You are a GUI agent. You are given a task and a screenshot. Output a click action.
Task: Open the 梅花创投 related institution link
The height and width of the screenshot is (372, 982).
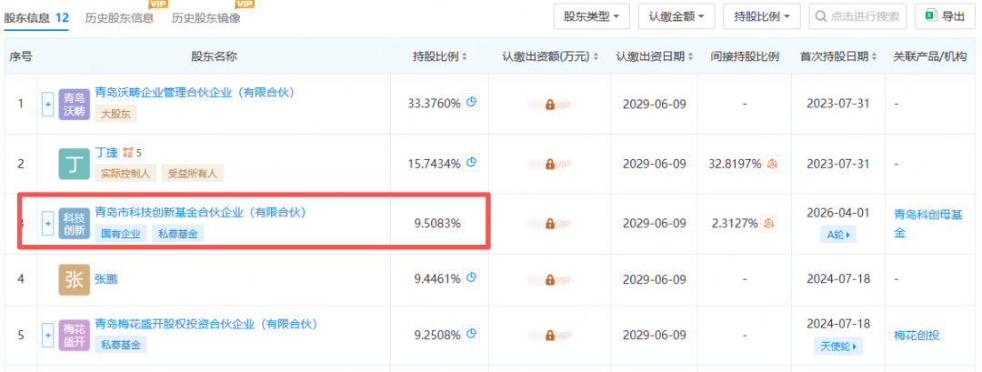pos(917,336)
